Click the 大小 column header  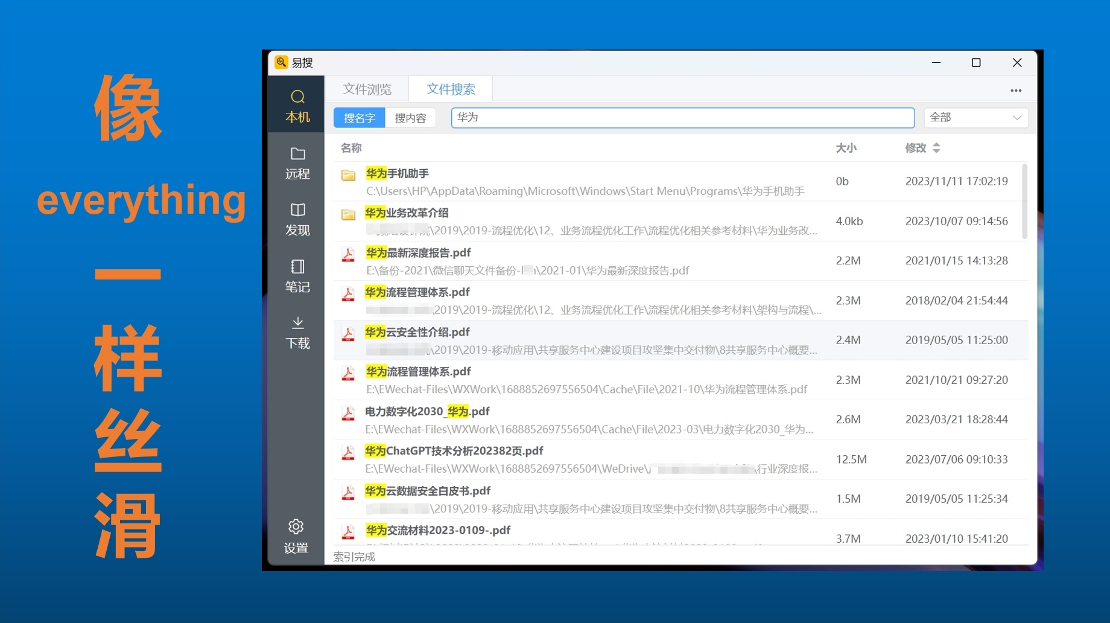coord(846,148)
